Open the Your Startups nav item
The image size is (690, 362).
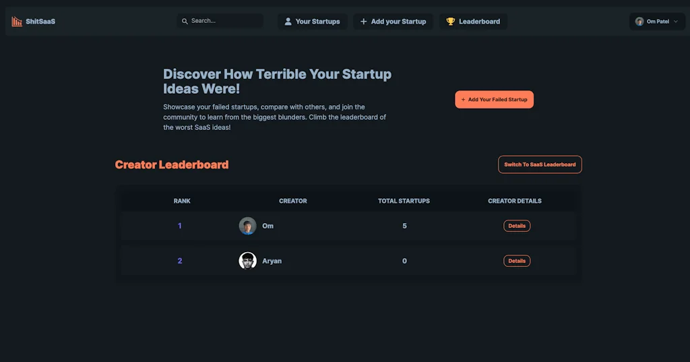(x=317, y=22)
